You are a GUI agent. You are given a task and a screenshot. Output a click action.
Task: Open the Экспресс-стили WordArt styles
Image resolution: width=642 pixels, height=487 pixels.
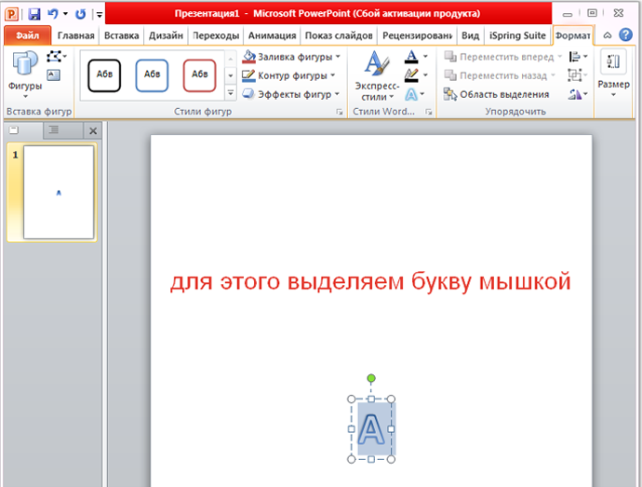(377, 75)
